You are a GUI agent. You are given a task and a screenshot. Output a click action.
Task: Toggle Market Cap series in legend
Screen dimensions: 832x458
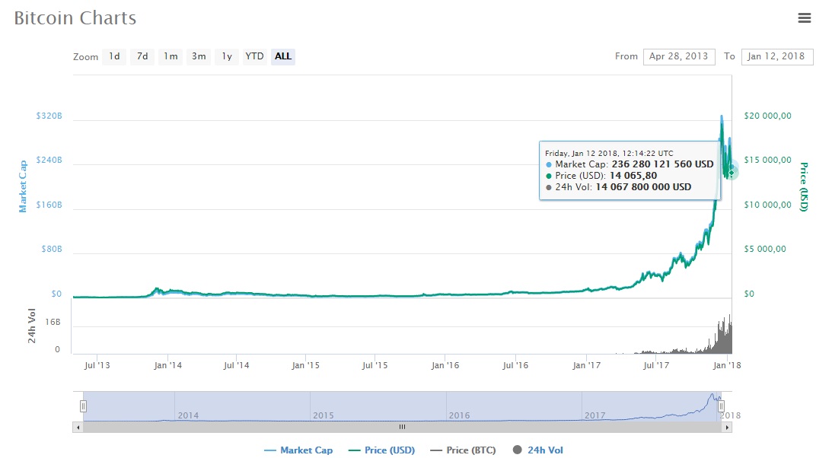298,450
